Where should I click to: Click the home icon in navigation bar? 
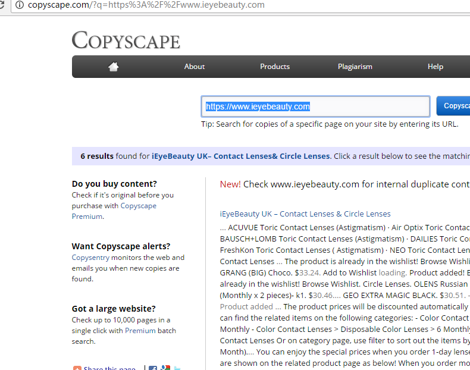[x=113, y=67]
